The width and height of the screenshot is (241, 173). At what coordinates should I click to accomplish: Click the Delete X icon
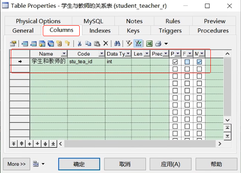(105, 43)
